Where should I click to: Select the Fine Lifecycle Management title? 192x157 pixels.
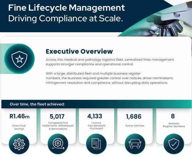66,8
